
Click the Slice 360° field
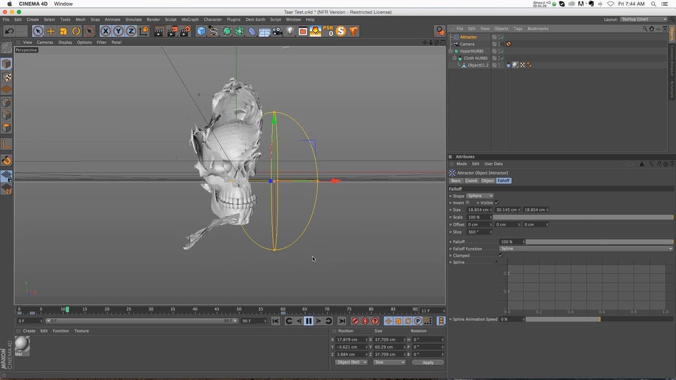[480, 232]
